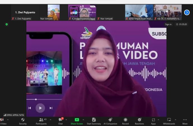Viewport: 193px width, 126px height.
Task: Expand video options caret next to Video
Action: click(x=8, y=120)
